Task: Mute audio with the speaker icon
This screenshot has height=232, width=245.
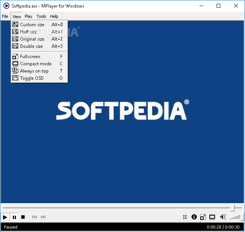Action: 223,217
